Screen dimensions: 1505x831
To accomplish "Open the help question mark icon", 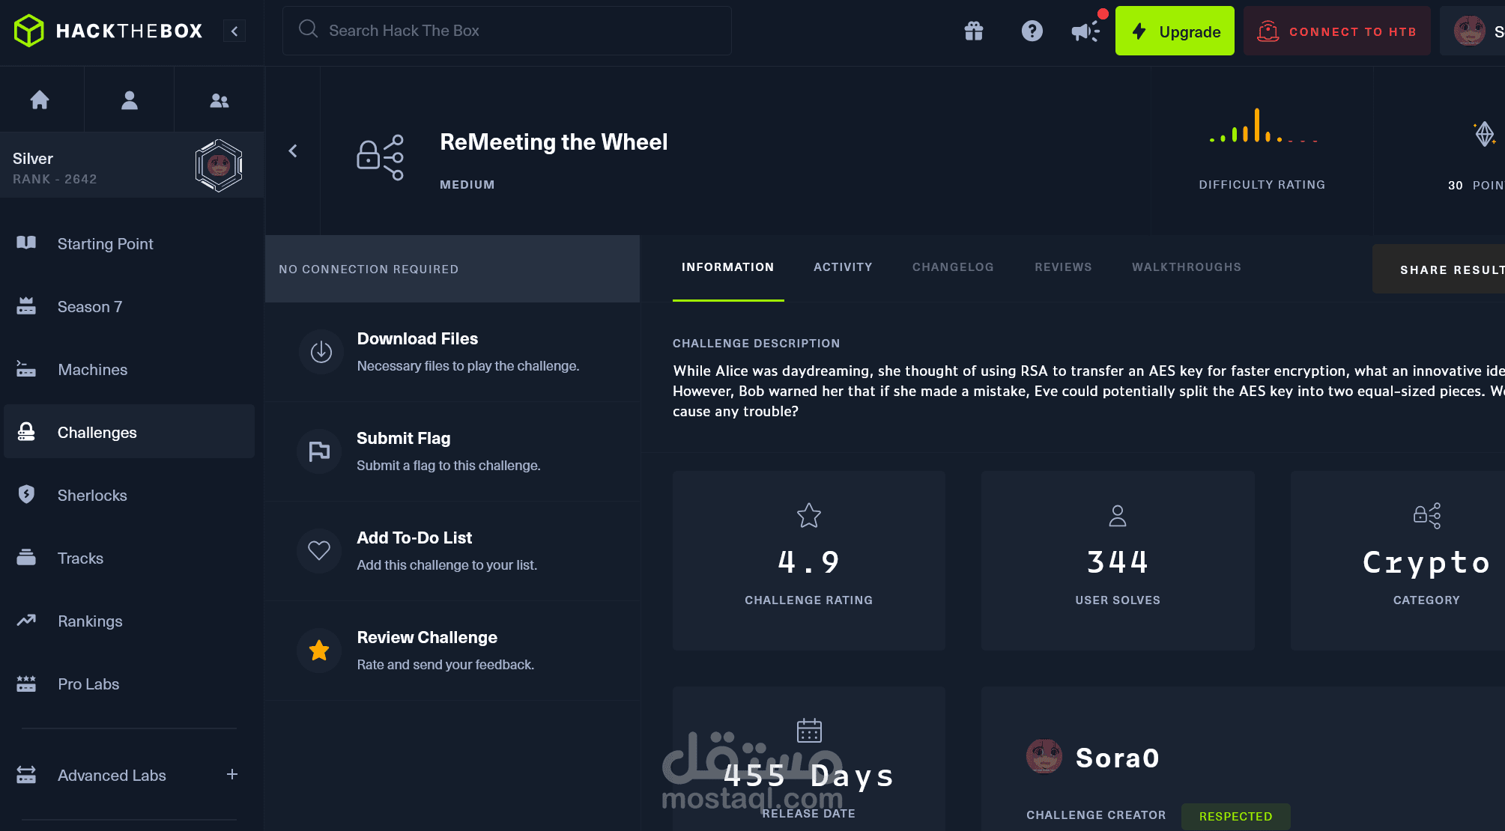I will tap(1032, 31).
